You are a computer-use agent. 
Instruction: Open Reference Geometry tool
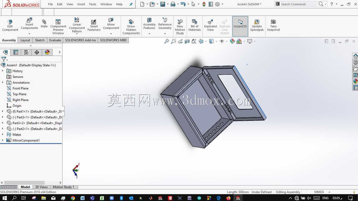coord(165,24)
